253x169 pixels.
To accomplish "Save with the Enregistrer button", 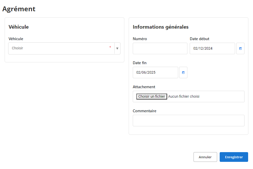I will pyautogui.click(x=234, y=157).
